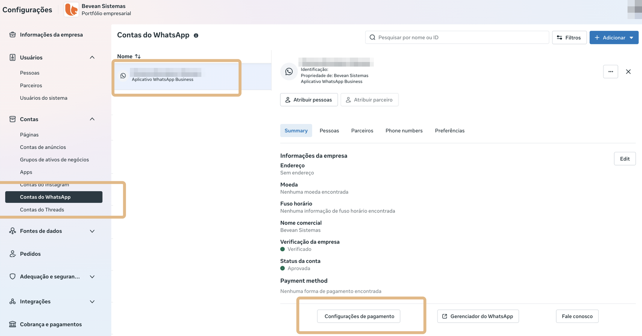Expand the Integrações section chevron
642x336 pixels.
coord(92,302)
